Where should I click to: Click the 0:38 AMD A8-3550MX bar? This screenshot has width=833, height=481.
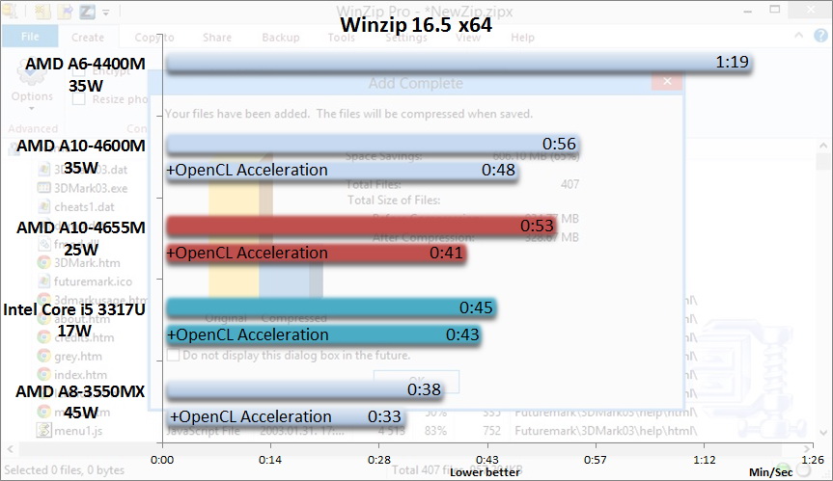(x=305, y=390)
